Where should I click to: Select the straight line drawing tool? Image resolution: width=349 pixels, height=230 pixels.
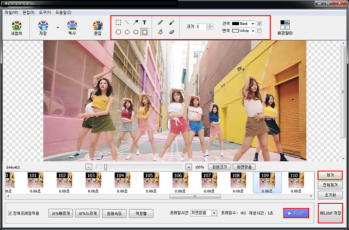127,22
